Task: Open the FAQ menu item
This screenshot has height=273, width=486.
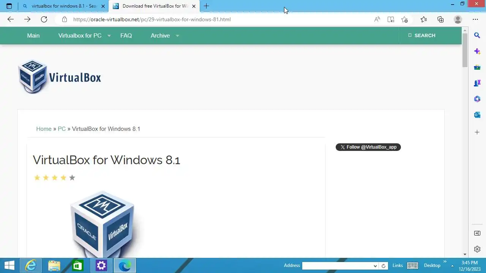Action: point(126,36)
